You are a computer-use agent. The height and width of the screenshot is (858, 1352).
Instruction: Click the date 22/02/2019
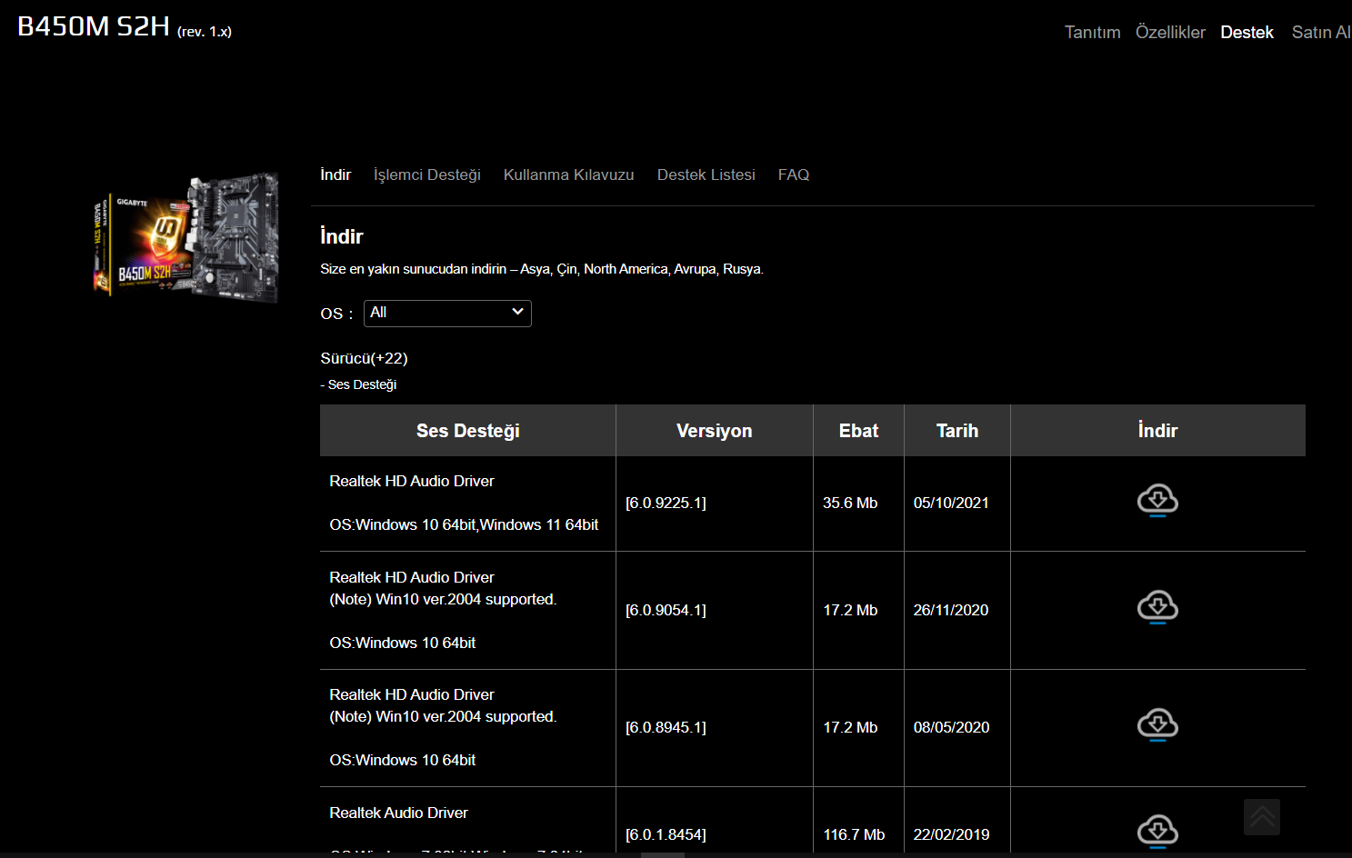951,834
